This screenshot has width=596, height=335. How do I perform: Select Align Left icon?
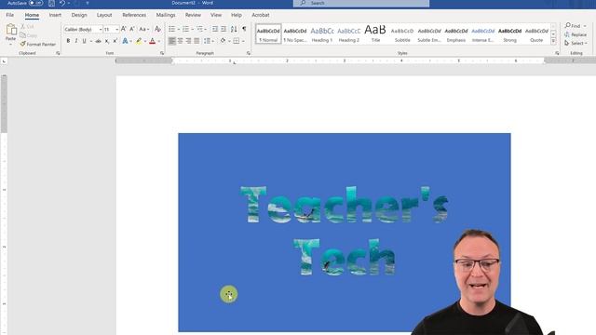point(171,41)
